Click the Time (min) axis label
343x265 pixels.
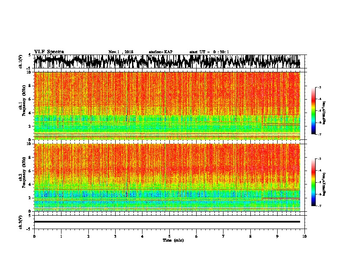[173, 240]
